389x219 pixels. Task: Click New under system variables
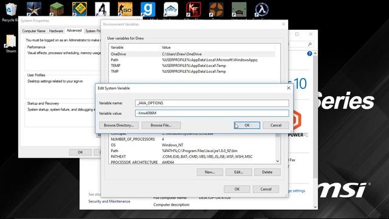coord(210,172)
